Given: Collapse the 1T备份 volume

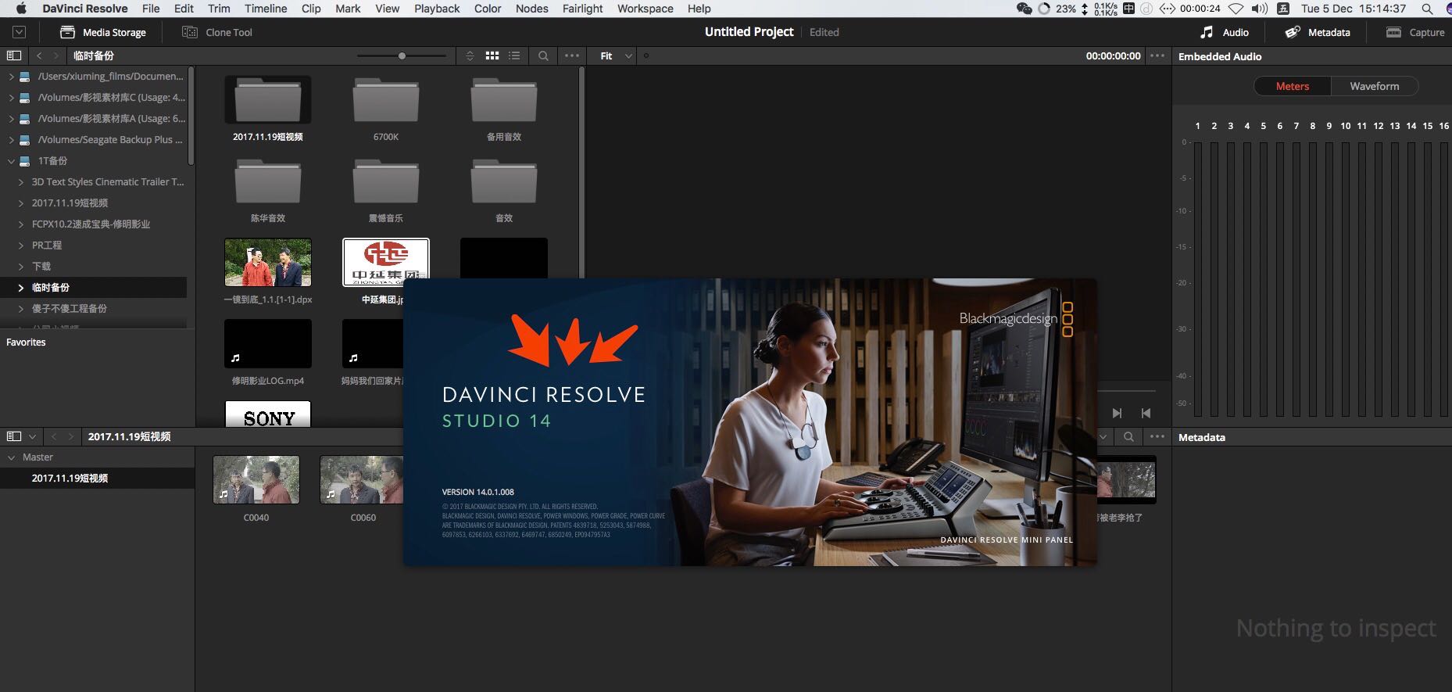Looking at the screenshot, I should pos(11,161).
